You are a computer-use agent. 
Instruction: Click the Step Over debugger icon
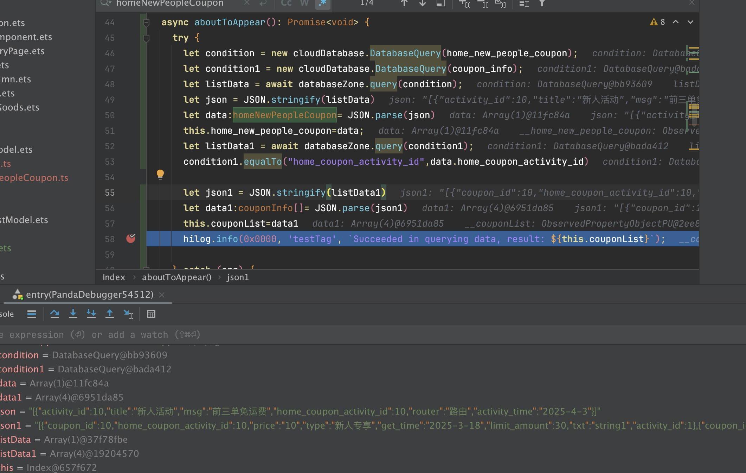pos(54,314)
